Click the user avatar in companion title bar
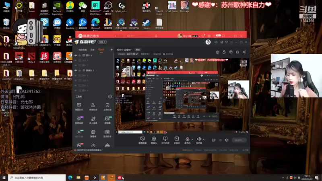 (x=208, y=42)
